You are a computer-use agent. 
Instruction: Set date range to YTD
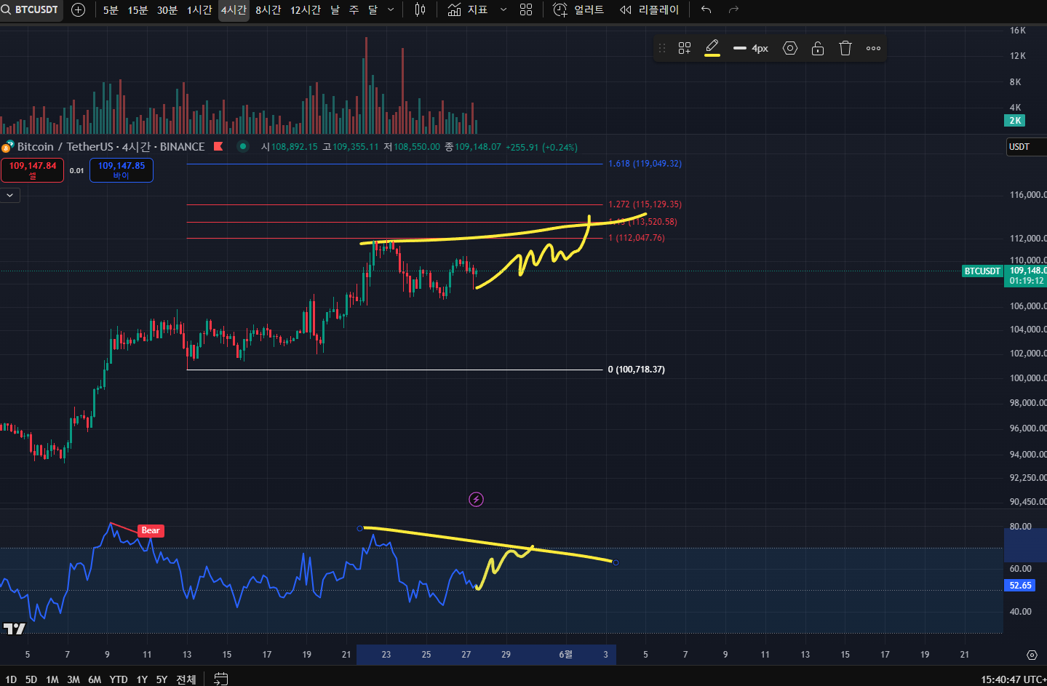click(x=119, y=679)
